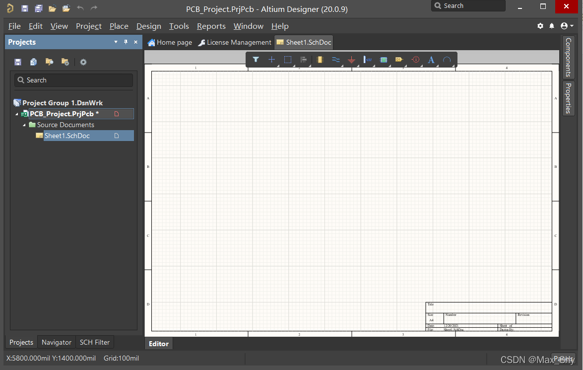Place a GND power port

click(351, 60)
